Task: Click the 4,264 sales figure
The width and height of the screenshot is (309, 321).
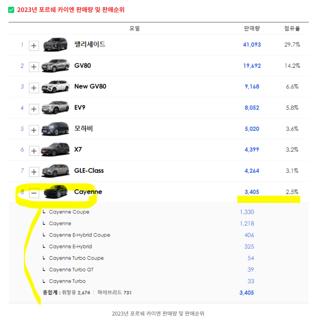Action: point(252,171)
